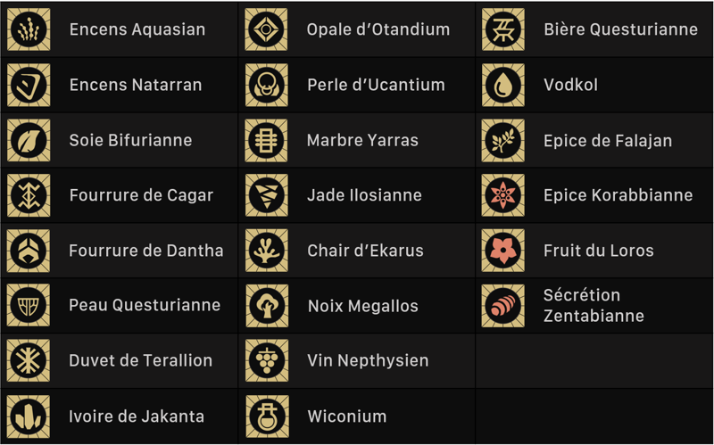Select the Fourrure de Cagar label
This screenshot has height=445, width=714.
click(141, 195)
